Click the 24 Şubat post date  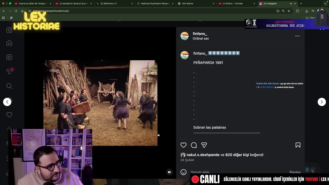[x=187, y=160]
